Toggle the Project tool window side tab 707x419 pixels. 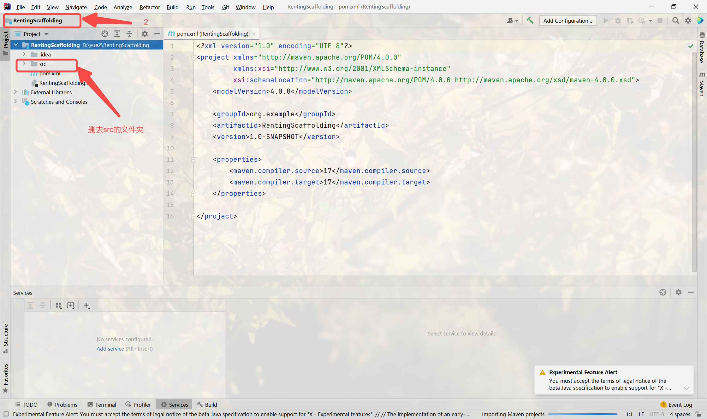click(x=5, y=44)
